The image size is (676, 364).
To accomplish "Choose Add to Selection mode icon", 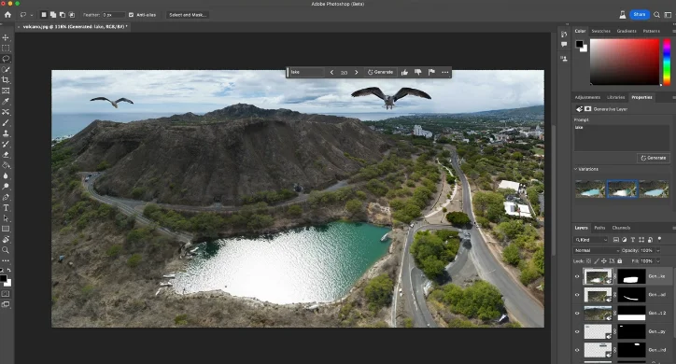I will 53,15.
